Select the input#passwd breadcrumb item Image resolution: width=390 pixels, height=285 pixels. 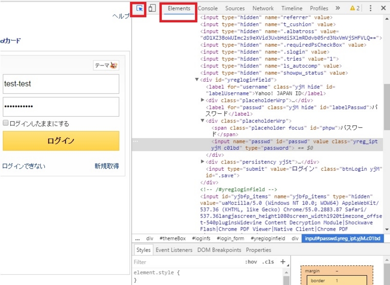343,238
